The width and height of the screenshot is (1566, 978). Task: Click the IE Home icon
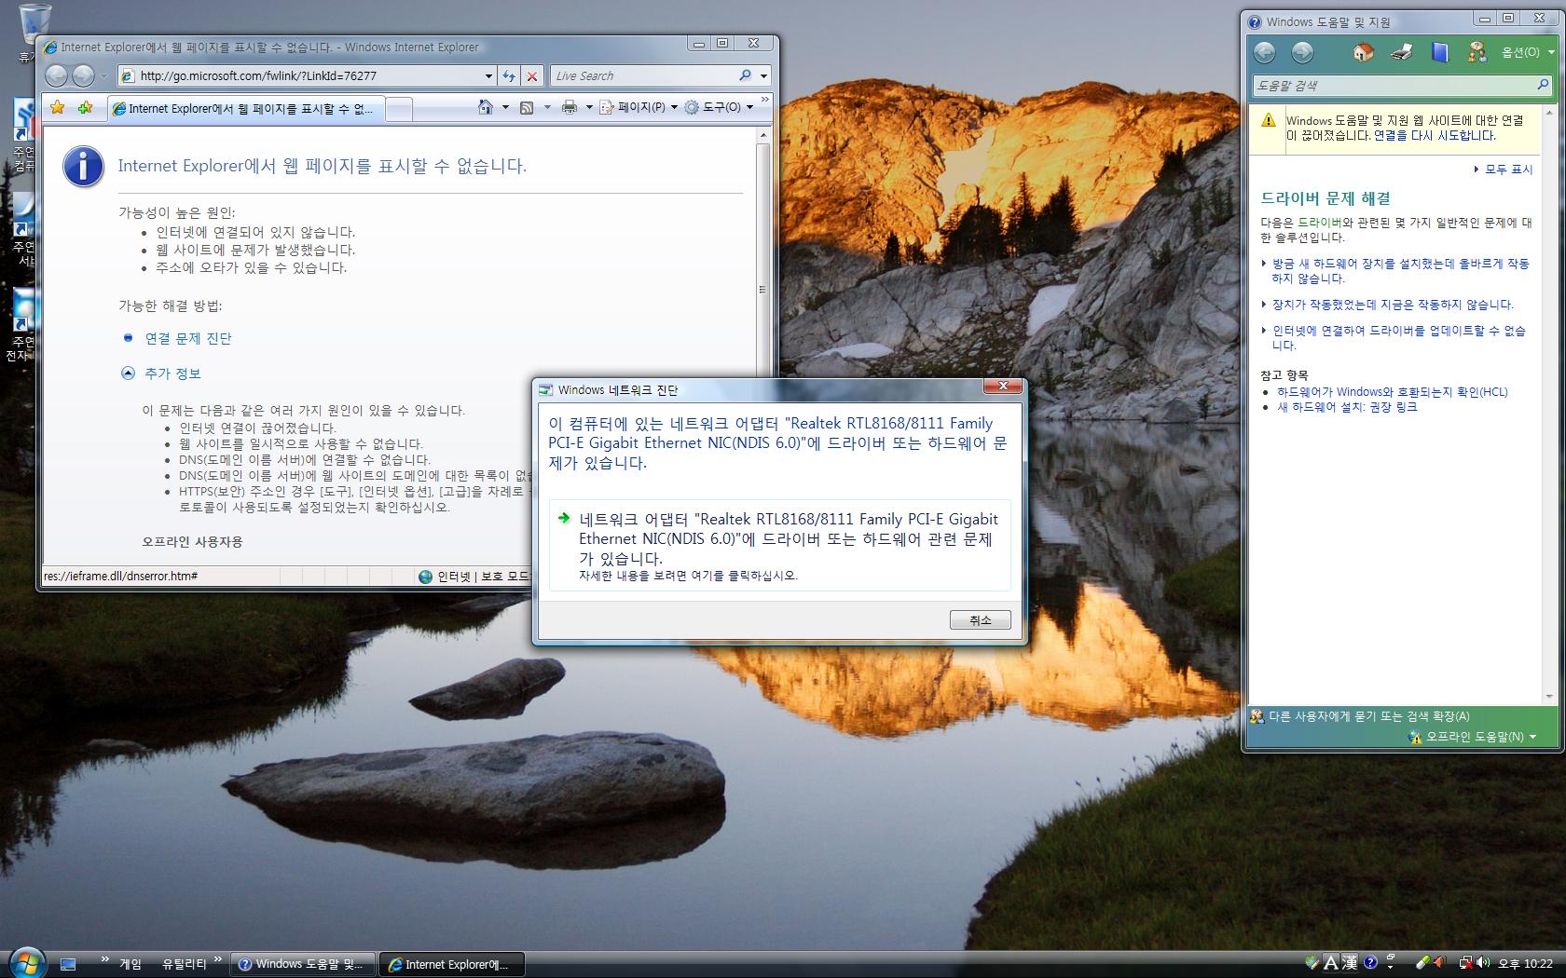(486, 107)
